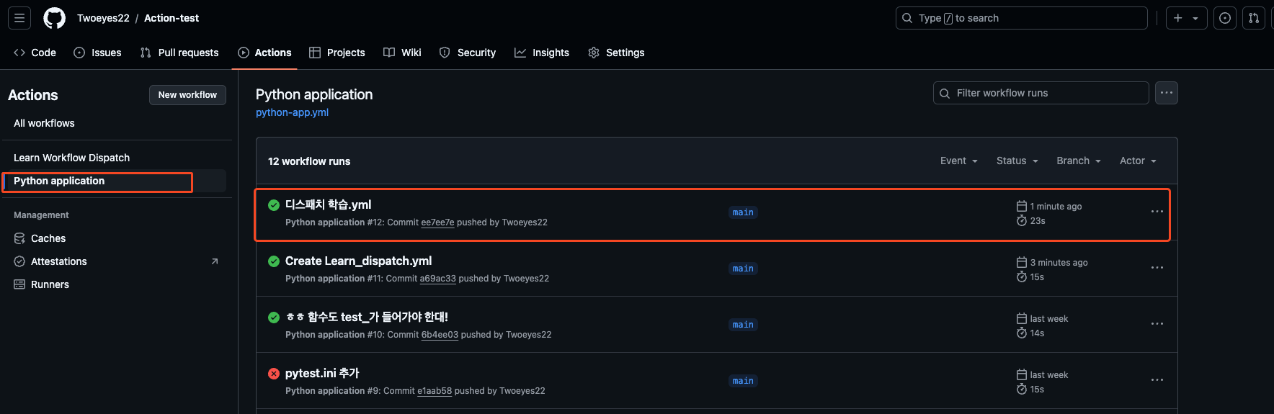Open the Create Learn_dispatch.yml run
The image size is (1274, 414).
point(358,261)
